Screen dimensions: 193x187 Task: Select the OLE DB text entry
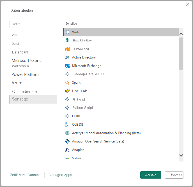(77, 125)
